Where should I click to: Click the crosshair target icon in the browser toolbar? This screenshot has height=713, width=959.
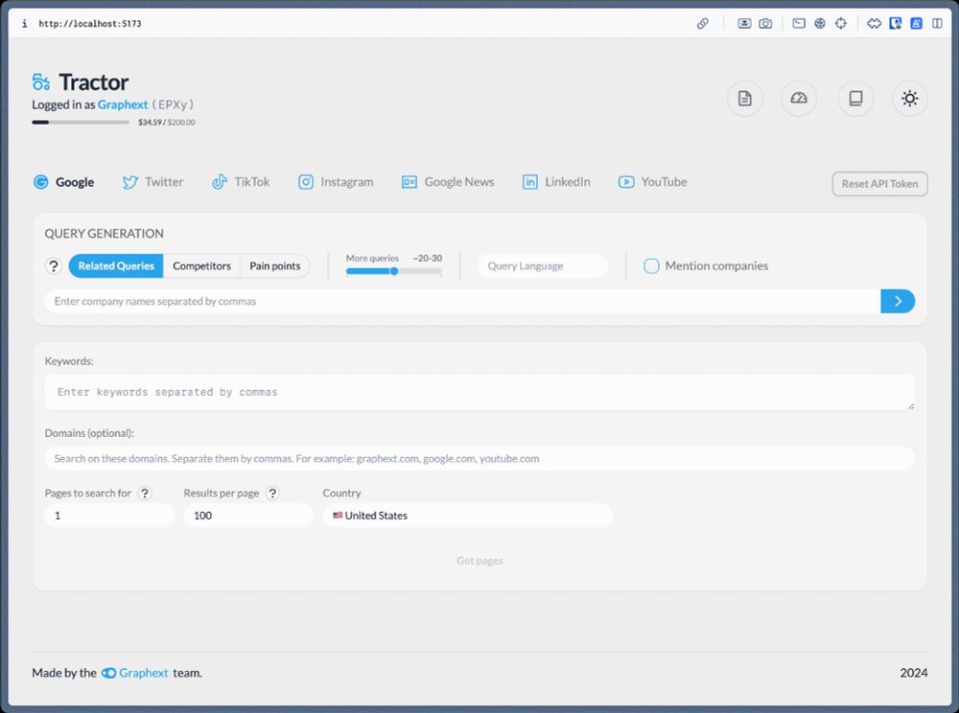point(841,23)
